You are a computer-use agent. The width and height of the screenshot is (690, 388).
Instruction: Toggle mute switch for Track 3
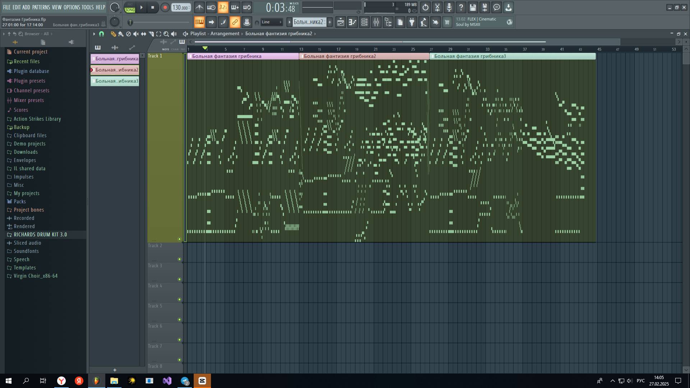click(x=179, y=279)
